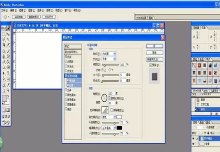
Task: Open the 图层 (Layer) menu
Action: [32, 10]
